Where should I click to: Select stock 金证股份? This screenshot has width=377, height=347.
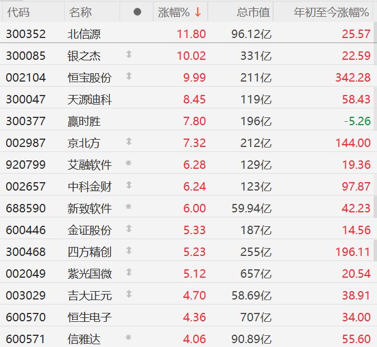(x=89, y=230)
